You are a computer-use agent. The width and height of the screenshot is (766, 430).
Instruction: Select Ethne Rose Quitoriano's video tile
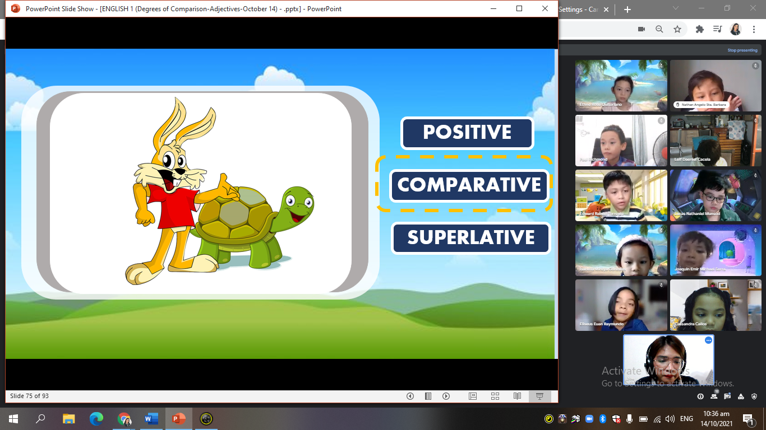pos(621,85)
